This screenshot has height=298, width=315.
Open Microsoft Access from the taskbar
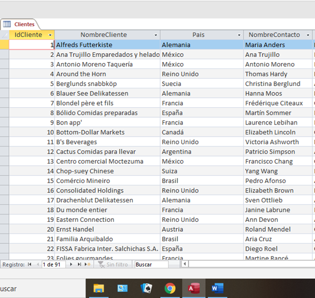pyautogui.click(x=194, y=288)
